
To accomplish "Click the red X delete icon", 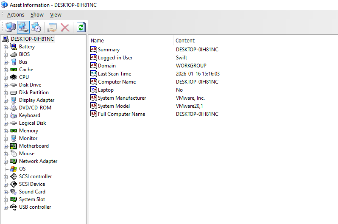I will (65, 28).
